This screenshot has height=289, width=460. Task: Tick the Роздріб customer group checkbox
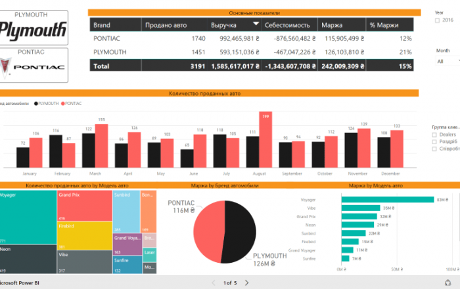pos(434,142)
